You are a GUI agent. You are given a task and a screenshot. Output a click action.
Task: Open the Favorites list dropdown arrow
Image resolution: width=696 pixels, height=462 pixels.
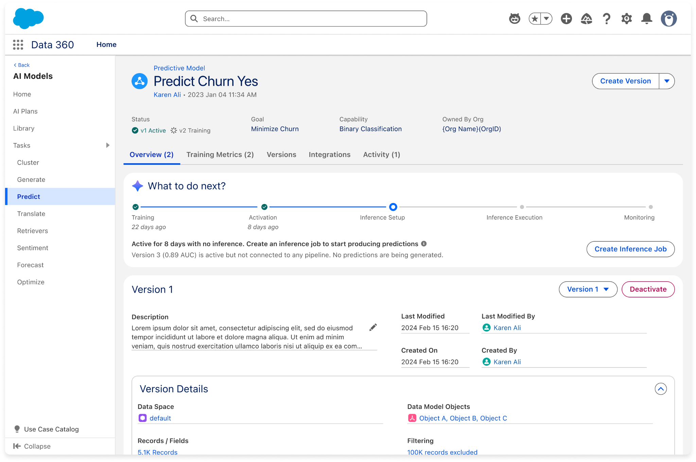[x=546, y=19]
